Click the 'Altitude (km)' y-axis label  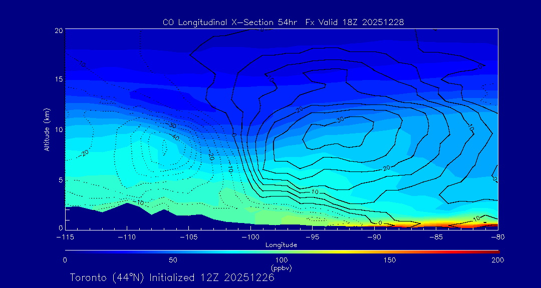[x=47, y=129]
